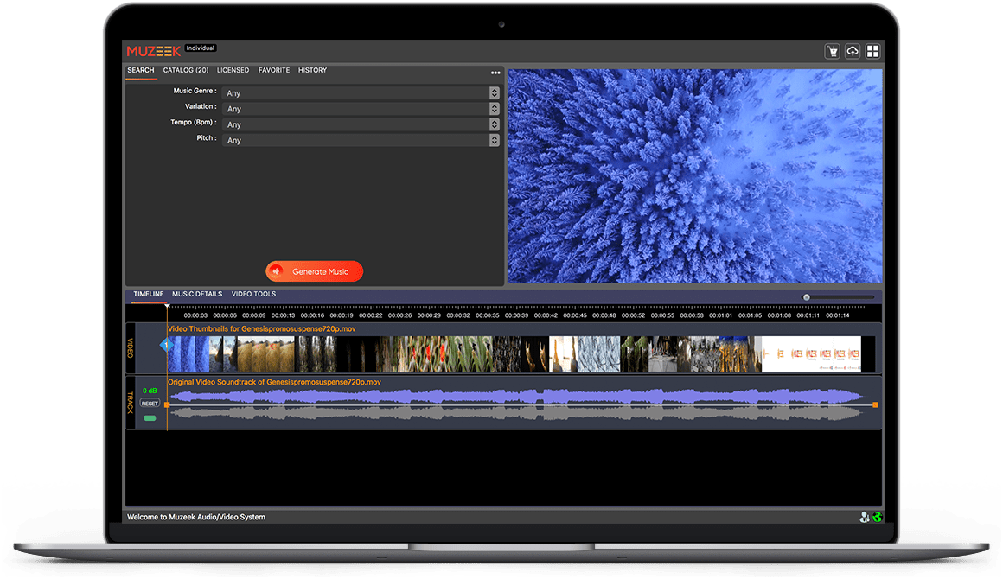1003x579 pixels.
Task: Open the shopping cart
Action: [833, 51]
